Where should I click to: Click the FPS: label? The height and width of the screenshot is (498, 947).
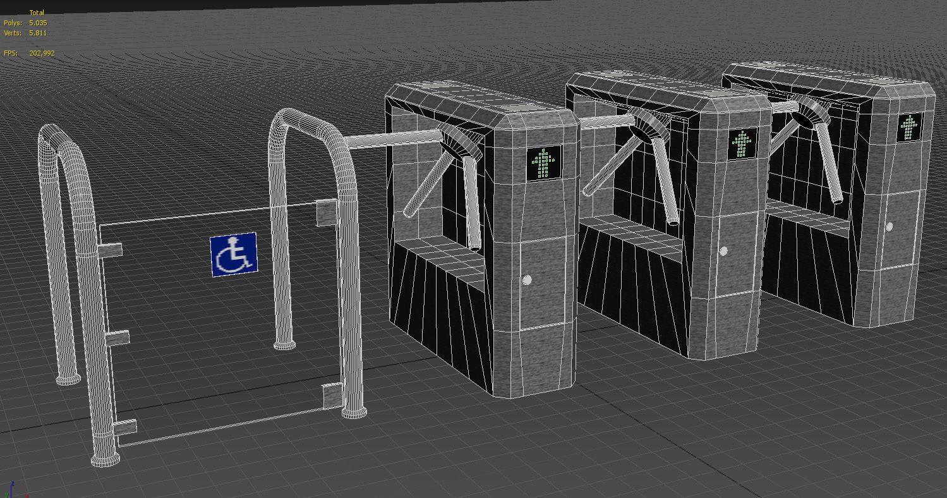coord(11,53)
